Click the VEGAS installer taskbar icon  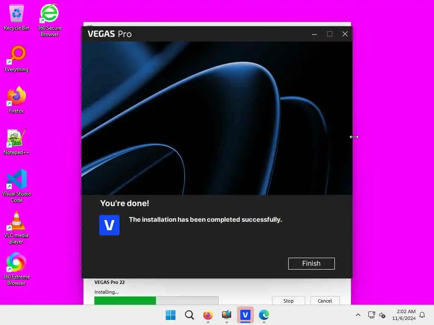coord(245,315)
